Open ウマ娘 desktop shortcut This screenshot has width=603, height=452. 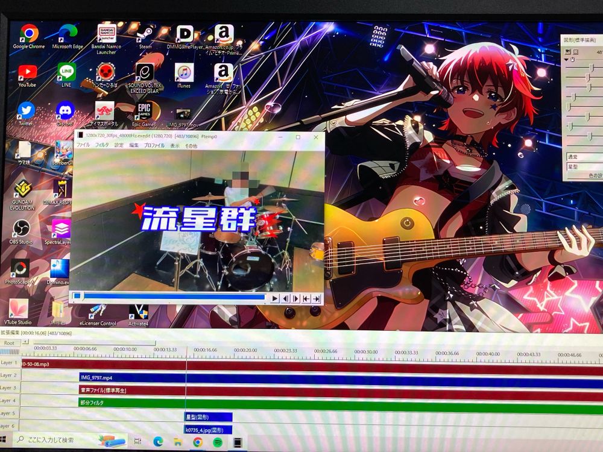tap(24, 153)
